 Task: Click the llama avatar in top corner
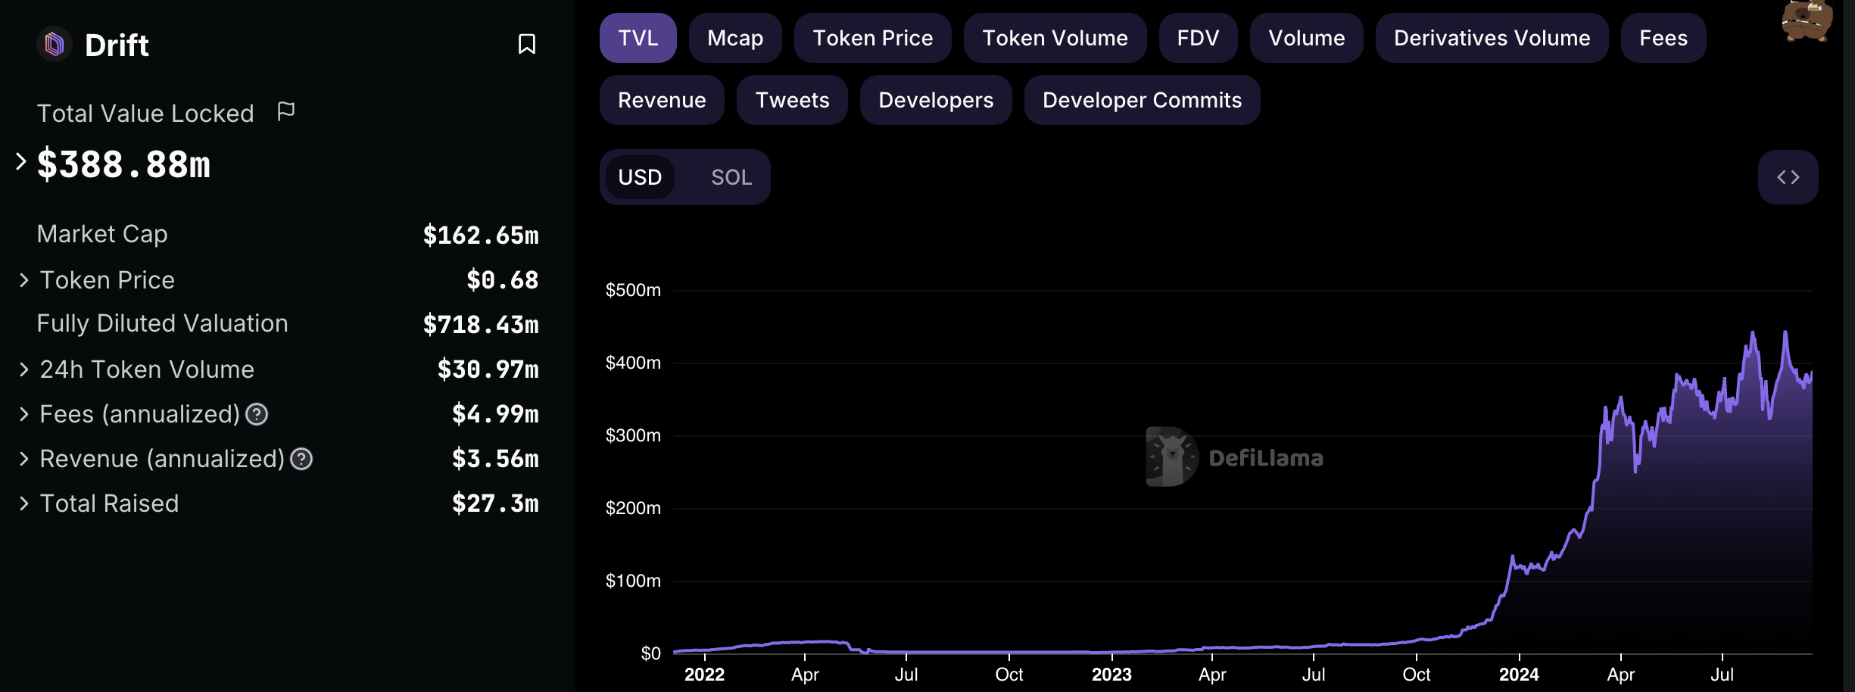coord(1807,20)
